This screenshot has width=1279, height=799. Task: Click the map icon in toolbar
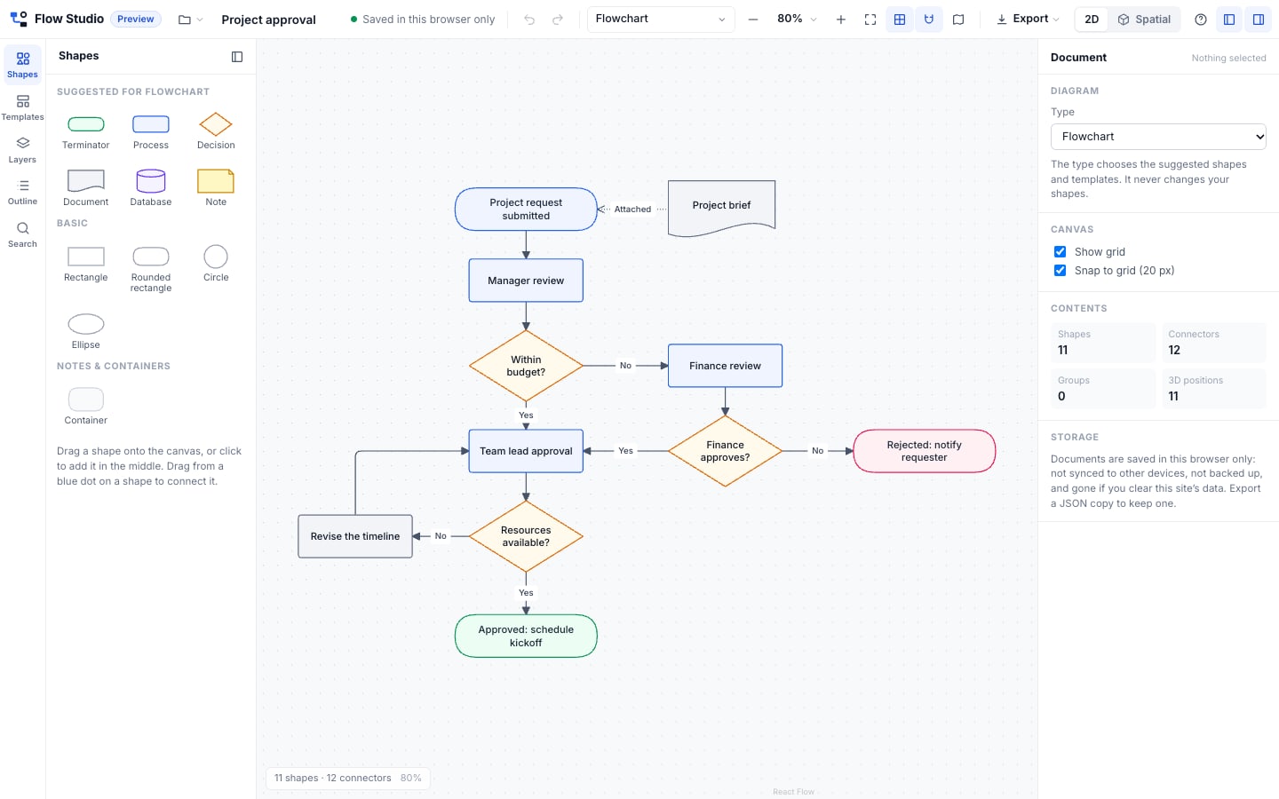(x=958, y=20)
